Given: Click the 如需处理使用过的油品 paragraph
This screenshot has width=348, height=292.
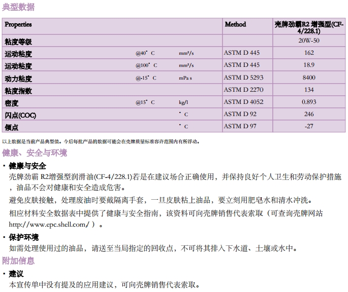Looking at the screenshot, I should 153,248.
